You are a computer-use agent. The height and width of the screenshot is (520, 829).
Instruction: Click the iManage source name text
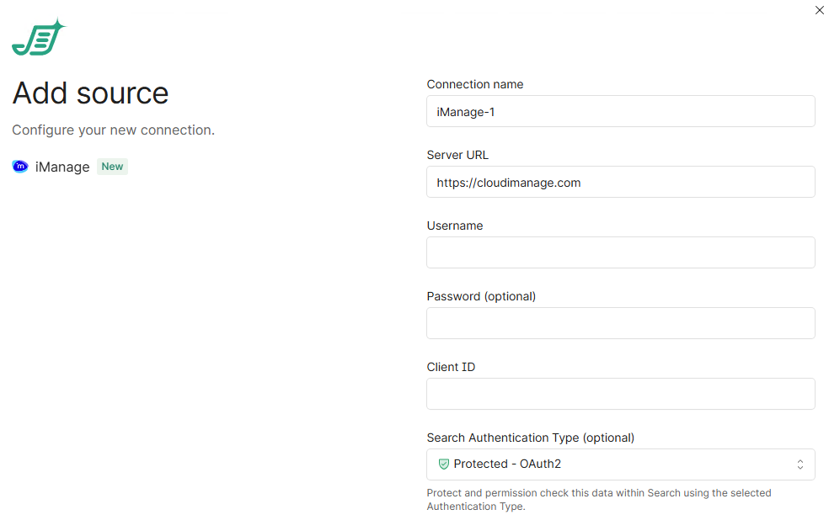point(62,167)
